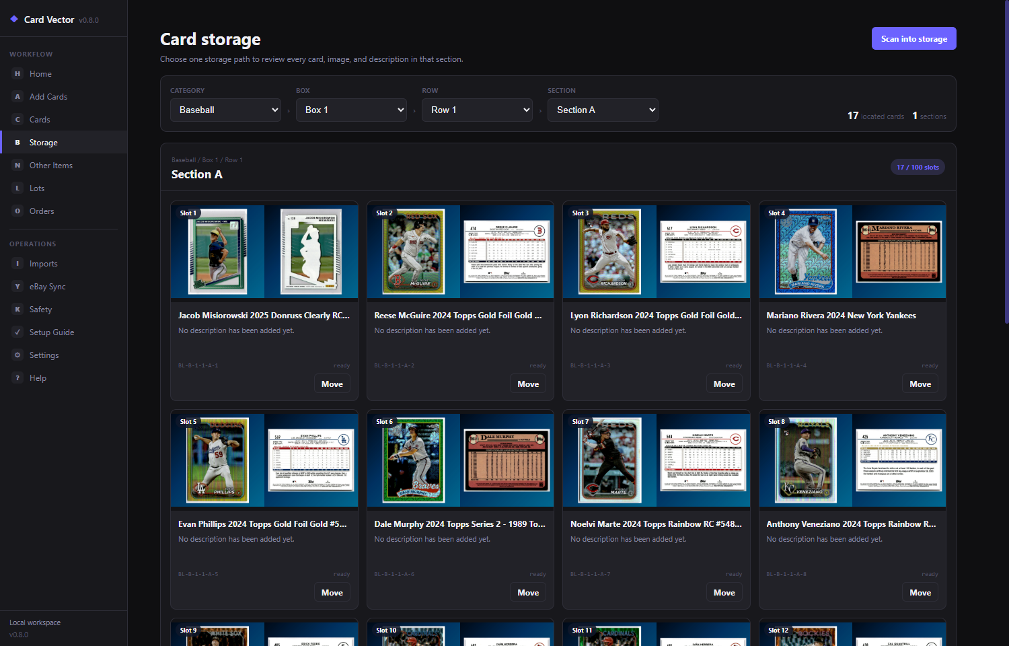View Lyon Richardson card front image
The height and width of the screenshot is (646, 1009).
610,252
